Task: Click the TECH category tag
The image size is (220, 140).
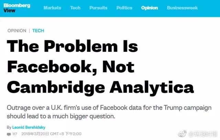Action: pyautogui.click(x=38, y=31)
